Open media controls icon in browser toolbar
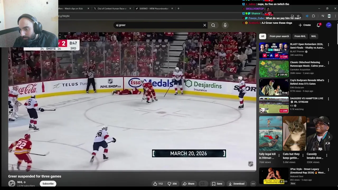Screen dimensions: 338x190 323,16
